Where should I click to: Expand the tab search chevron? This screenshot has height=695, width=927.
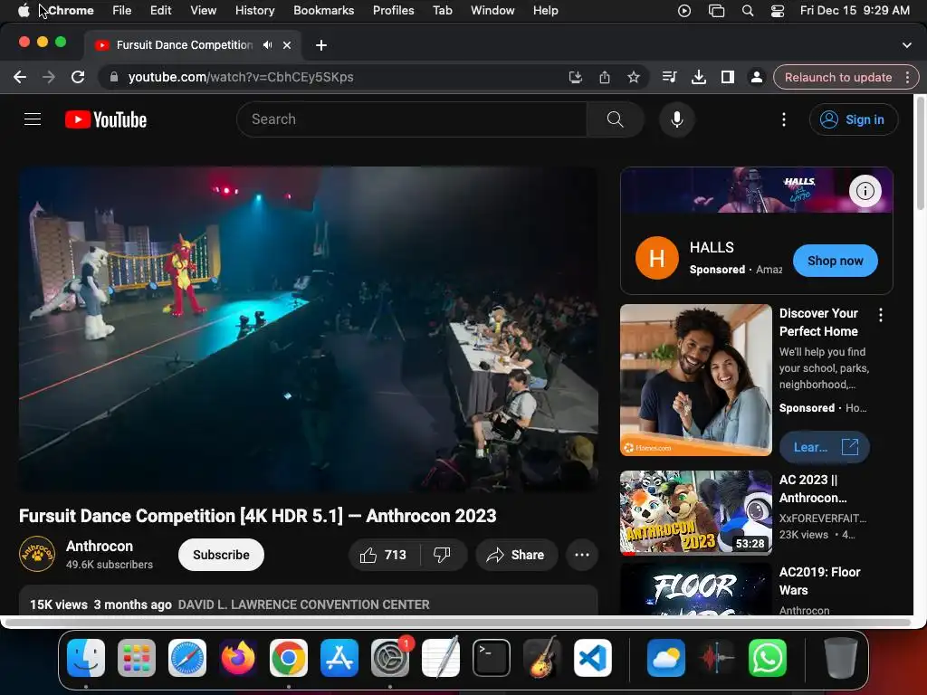coord(907,45)
